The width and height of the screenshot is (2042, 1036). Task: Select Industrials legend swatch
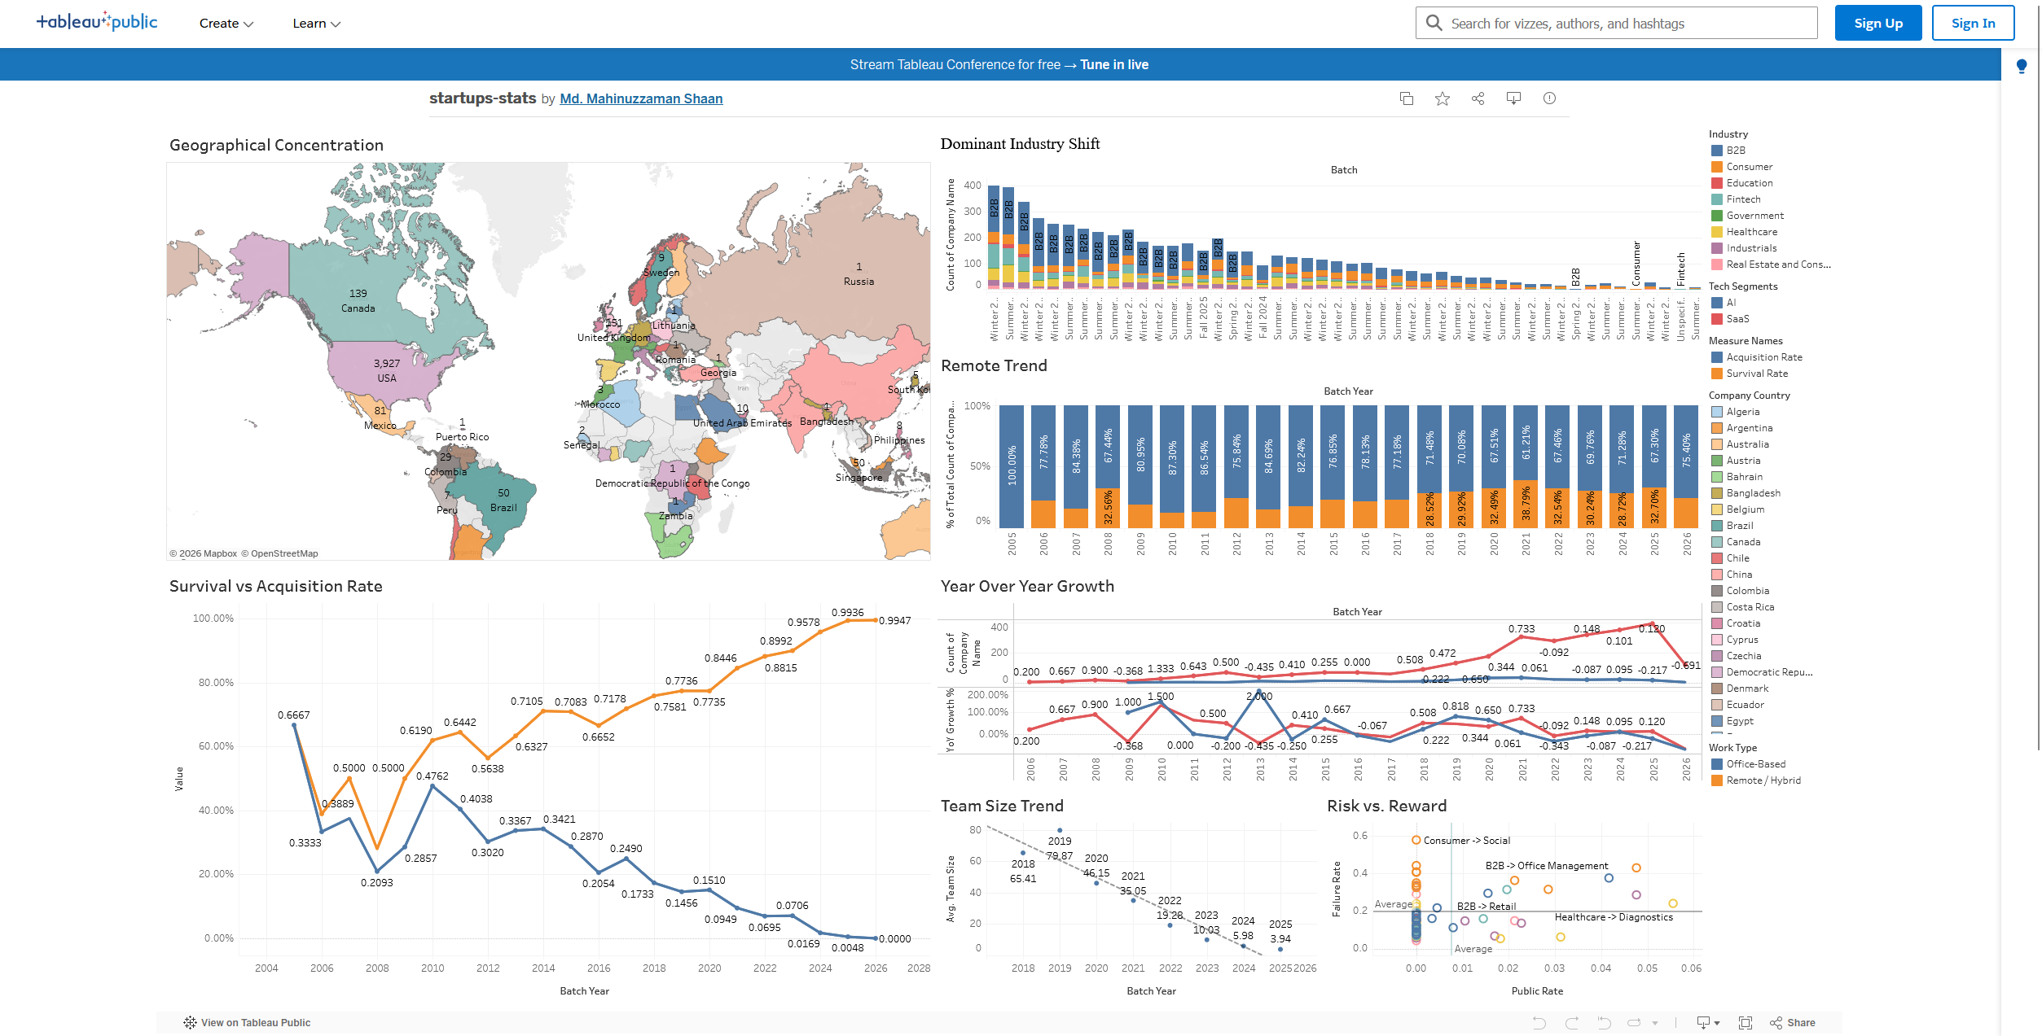[1717, 248]
